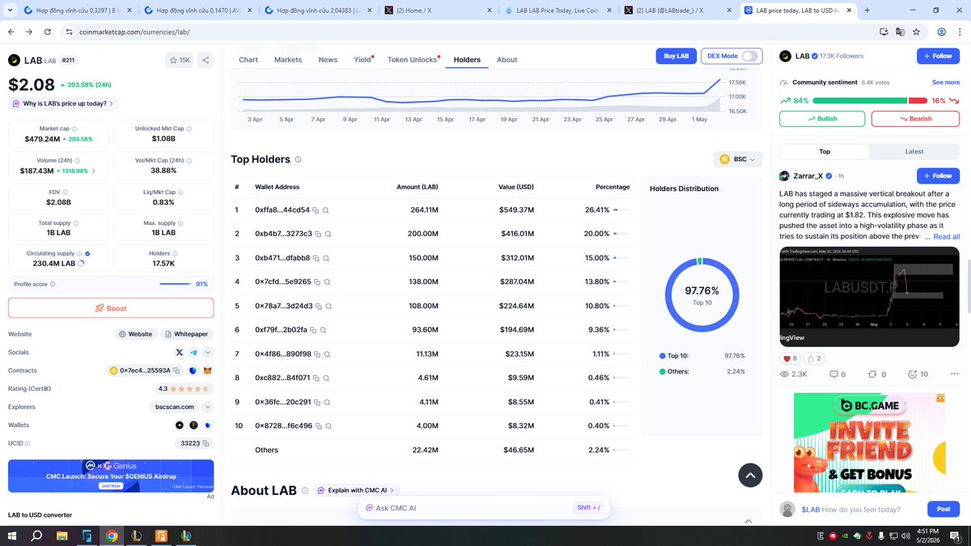Toggle DEX Mode switch

click(x=752, y=56)
